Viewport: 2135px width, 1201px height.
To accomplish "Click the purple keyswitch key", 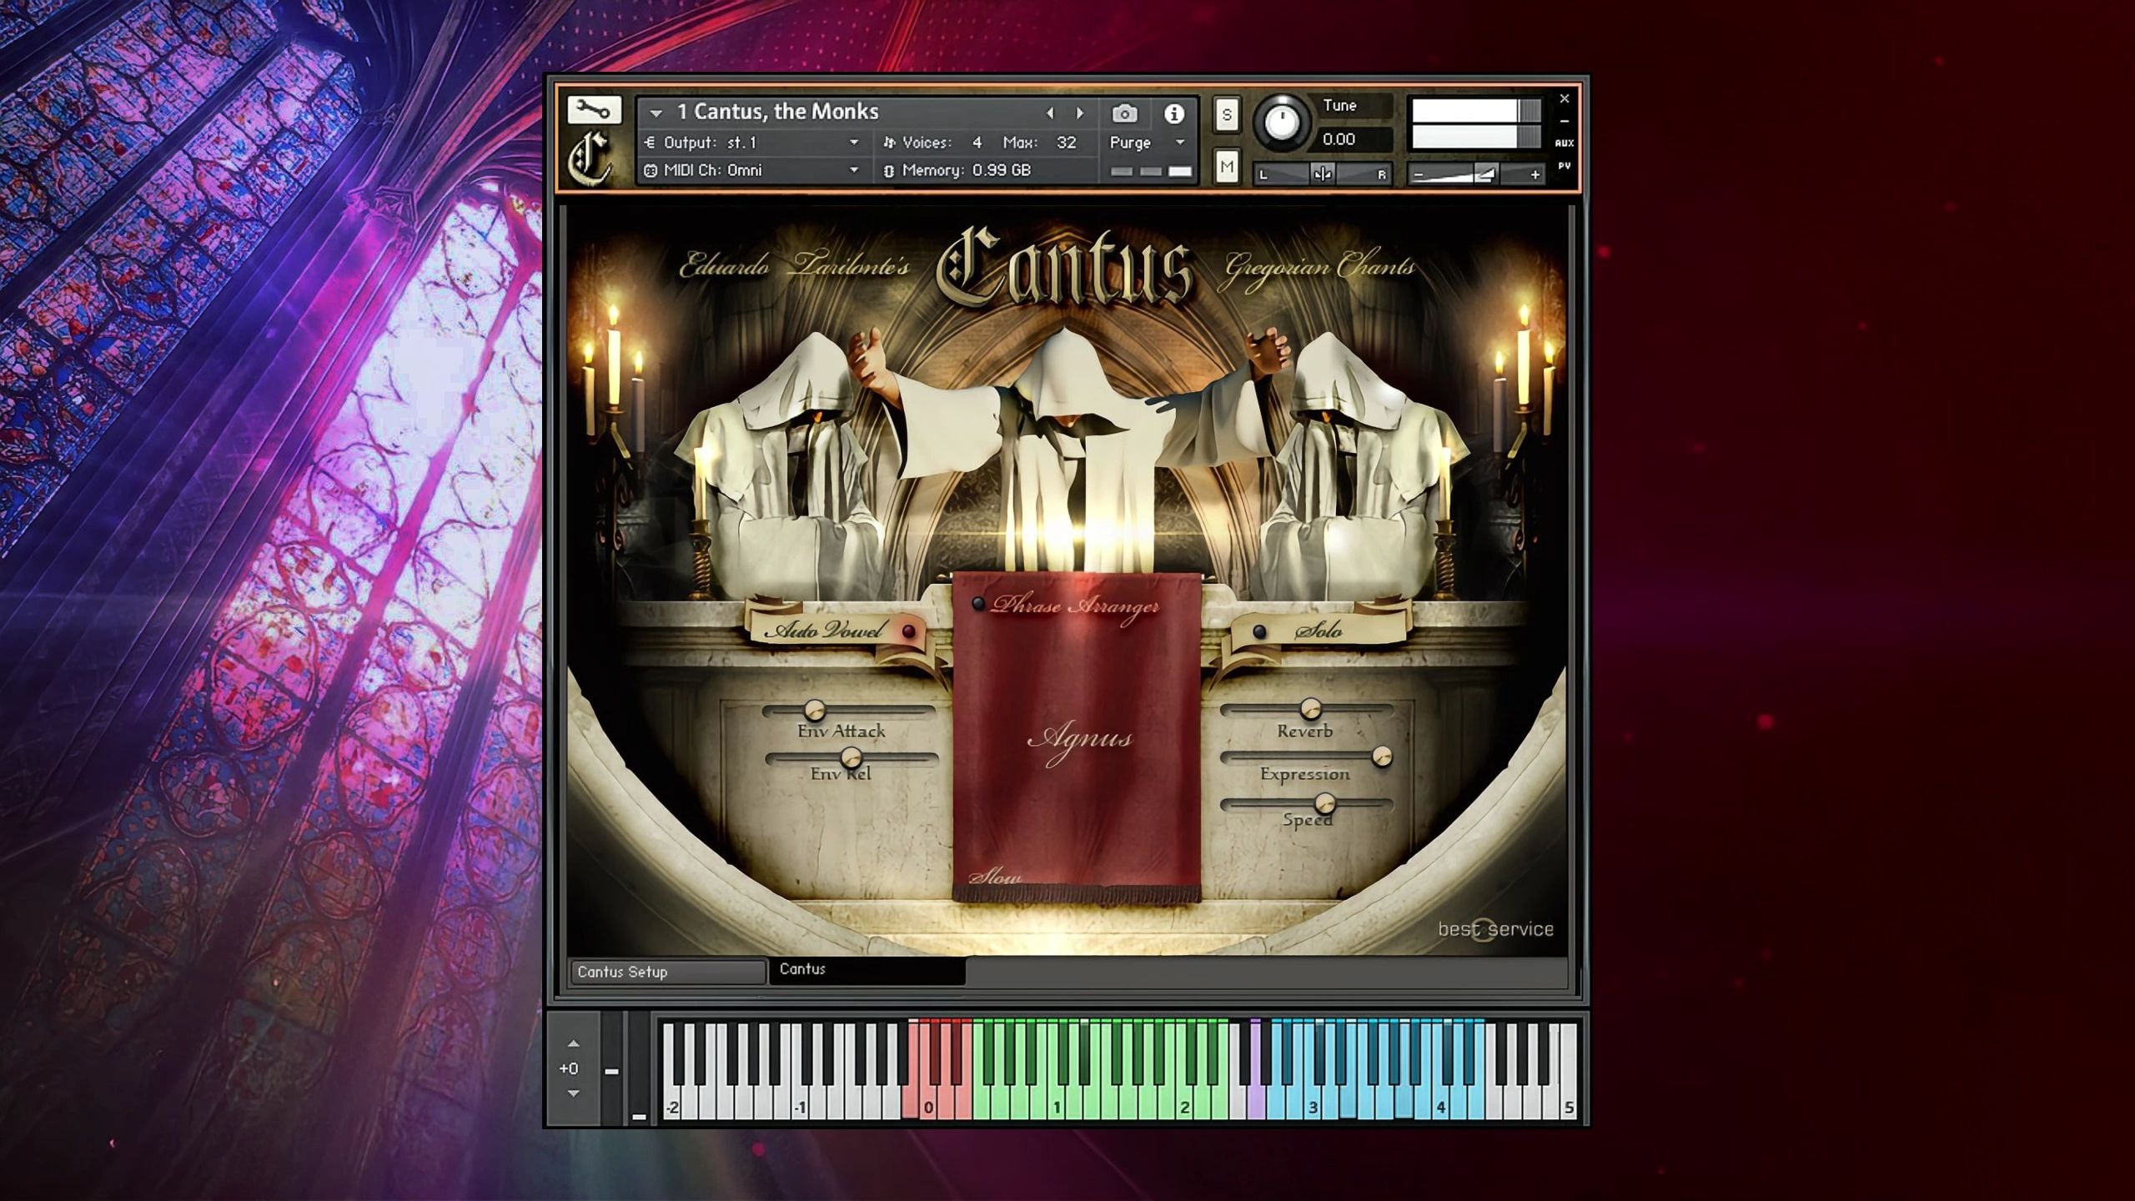I will coord(1257,1103).
